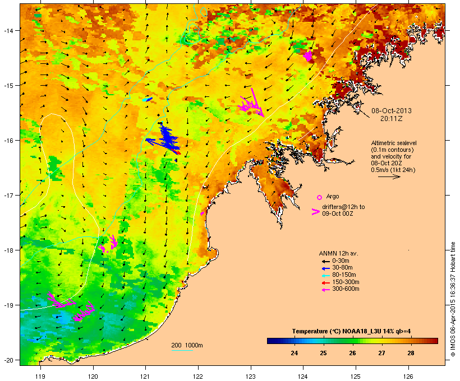Click the latitude axis label -20

(x=8, y=360)
